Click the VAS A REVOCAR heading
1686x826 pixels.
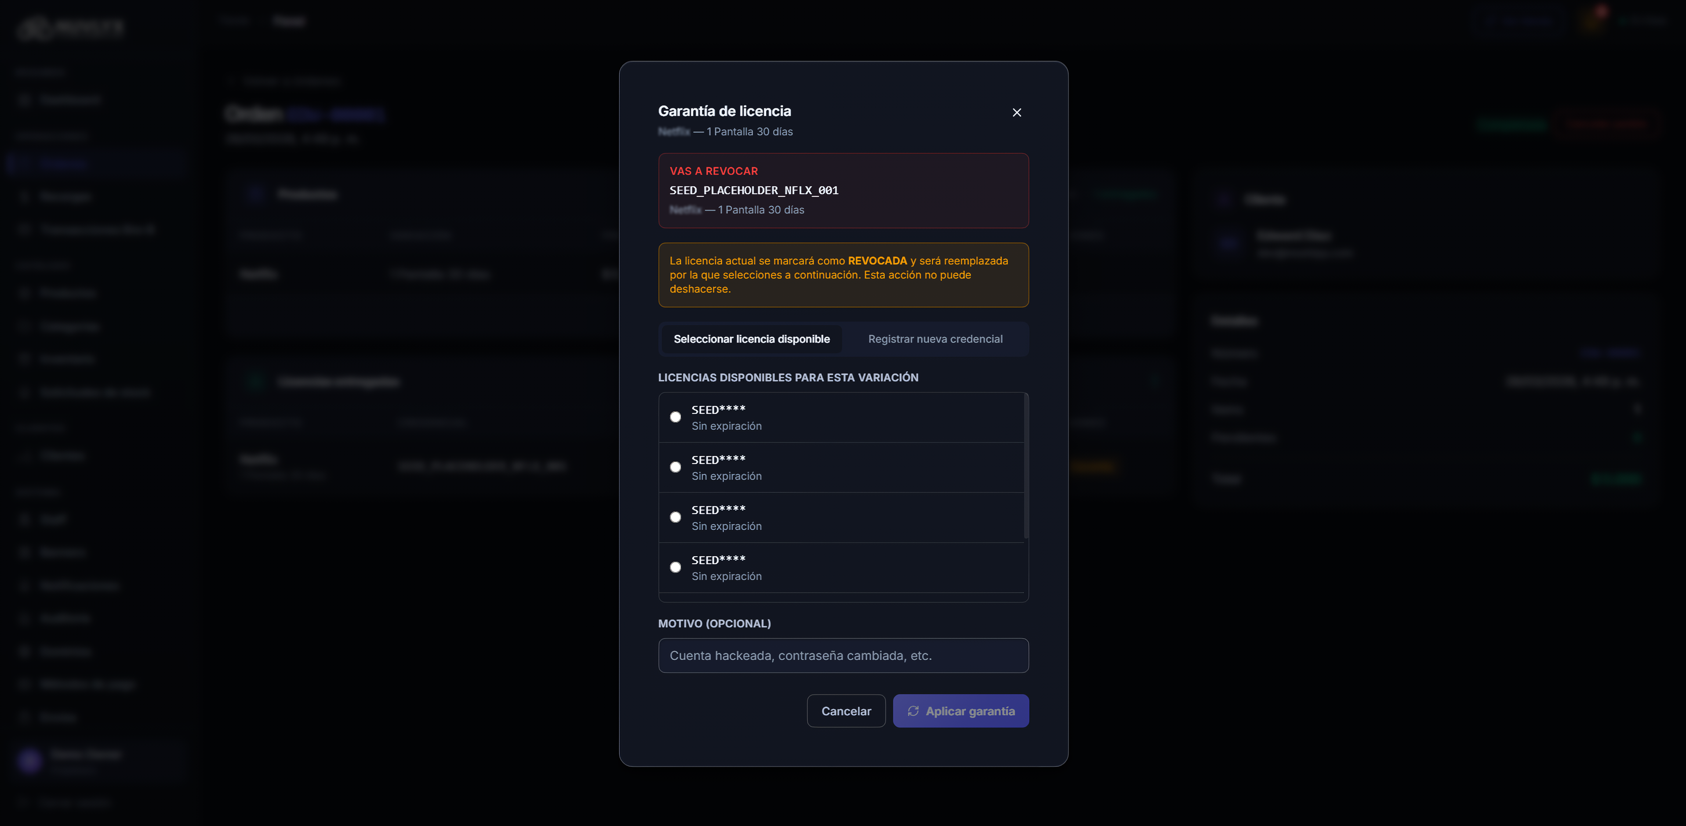tap(713, 171)
